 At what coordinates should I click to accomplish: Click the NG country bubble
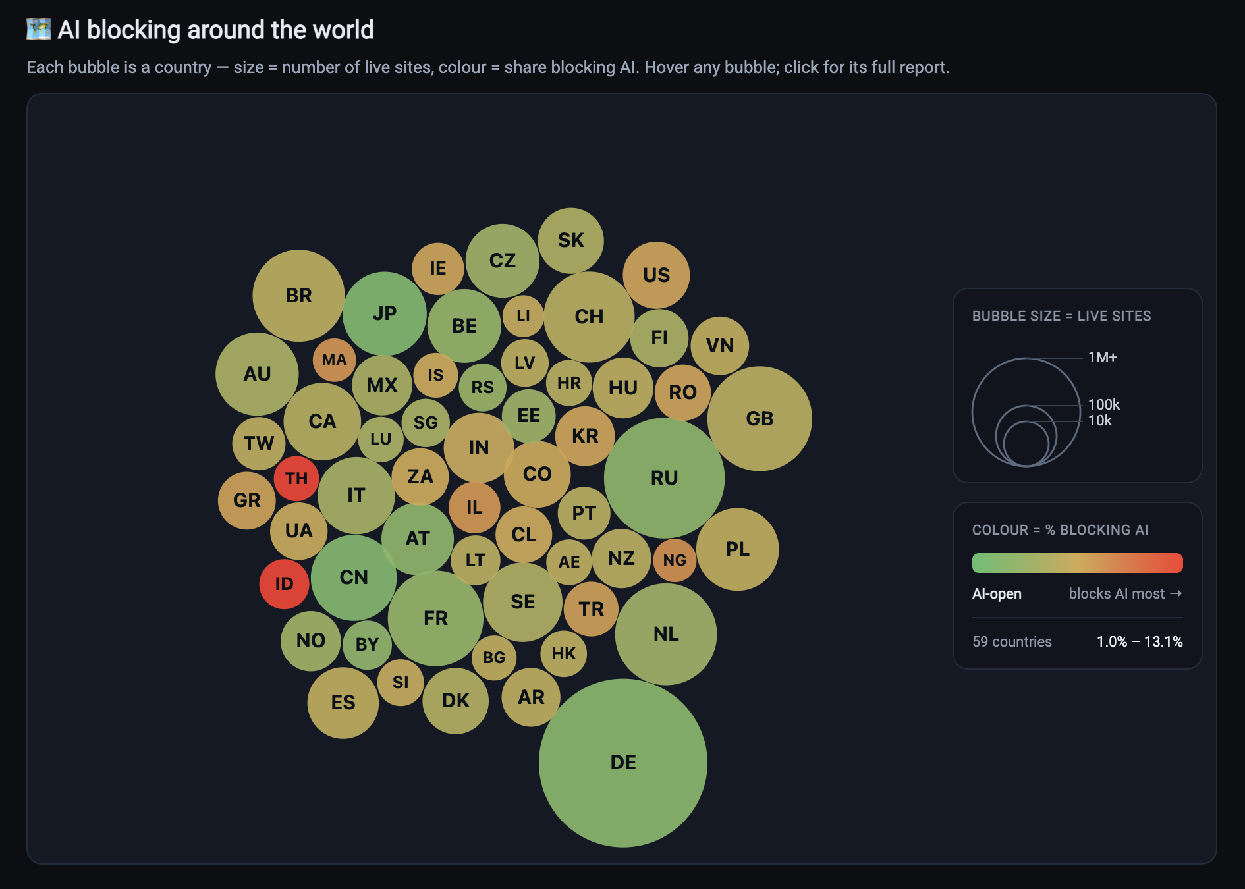(x=675, y=560)
